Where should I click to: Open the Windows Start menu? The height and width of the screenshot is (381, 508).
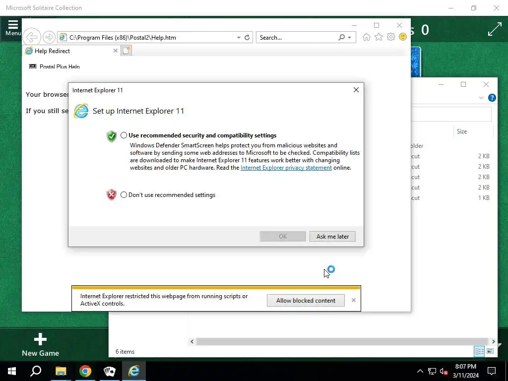tap(12, 371)
